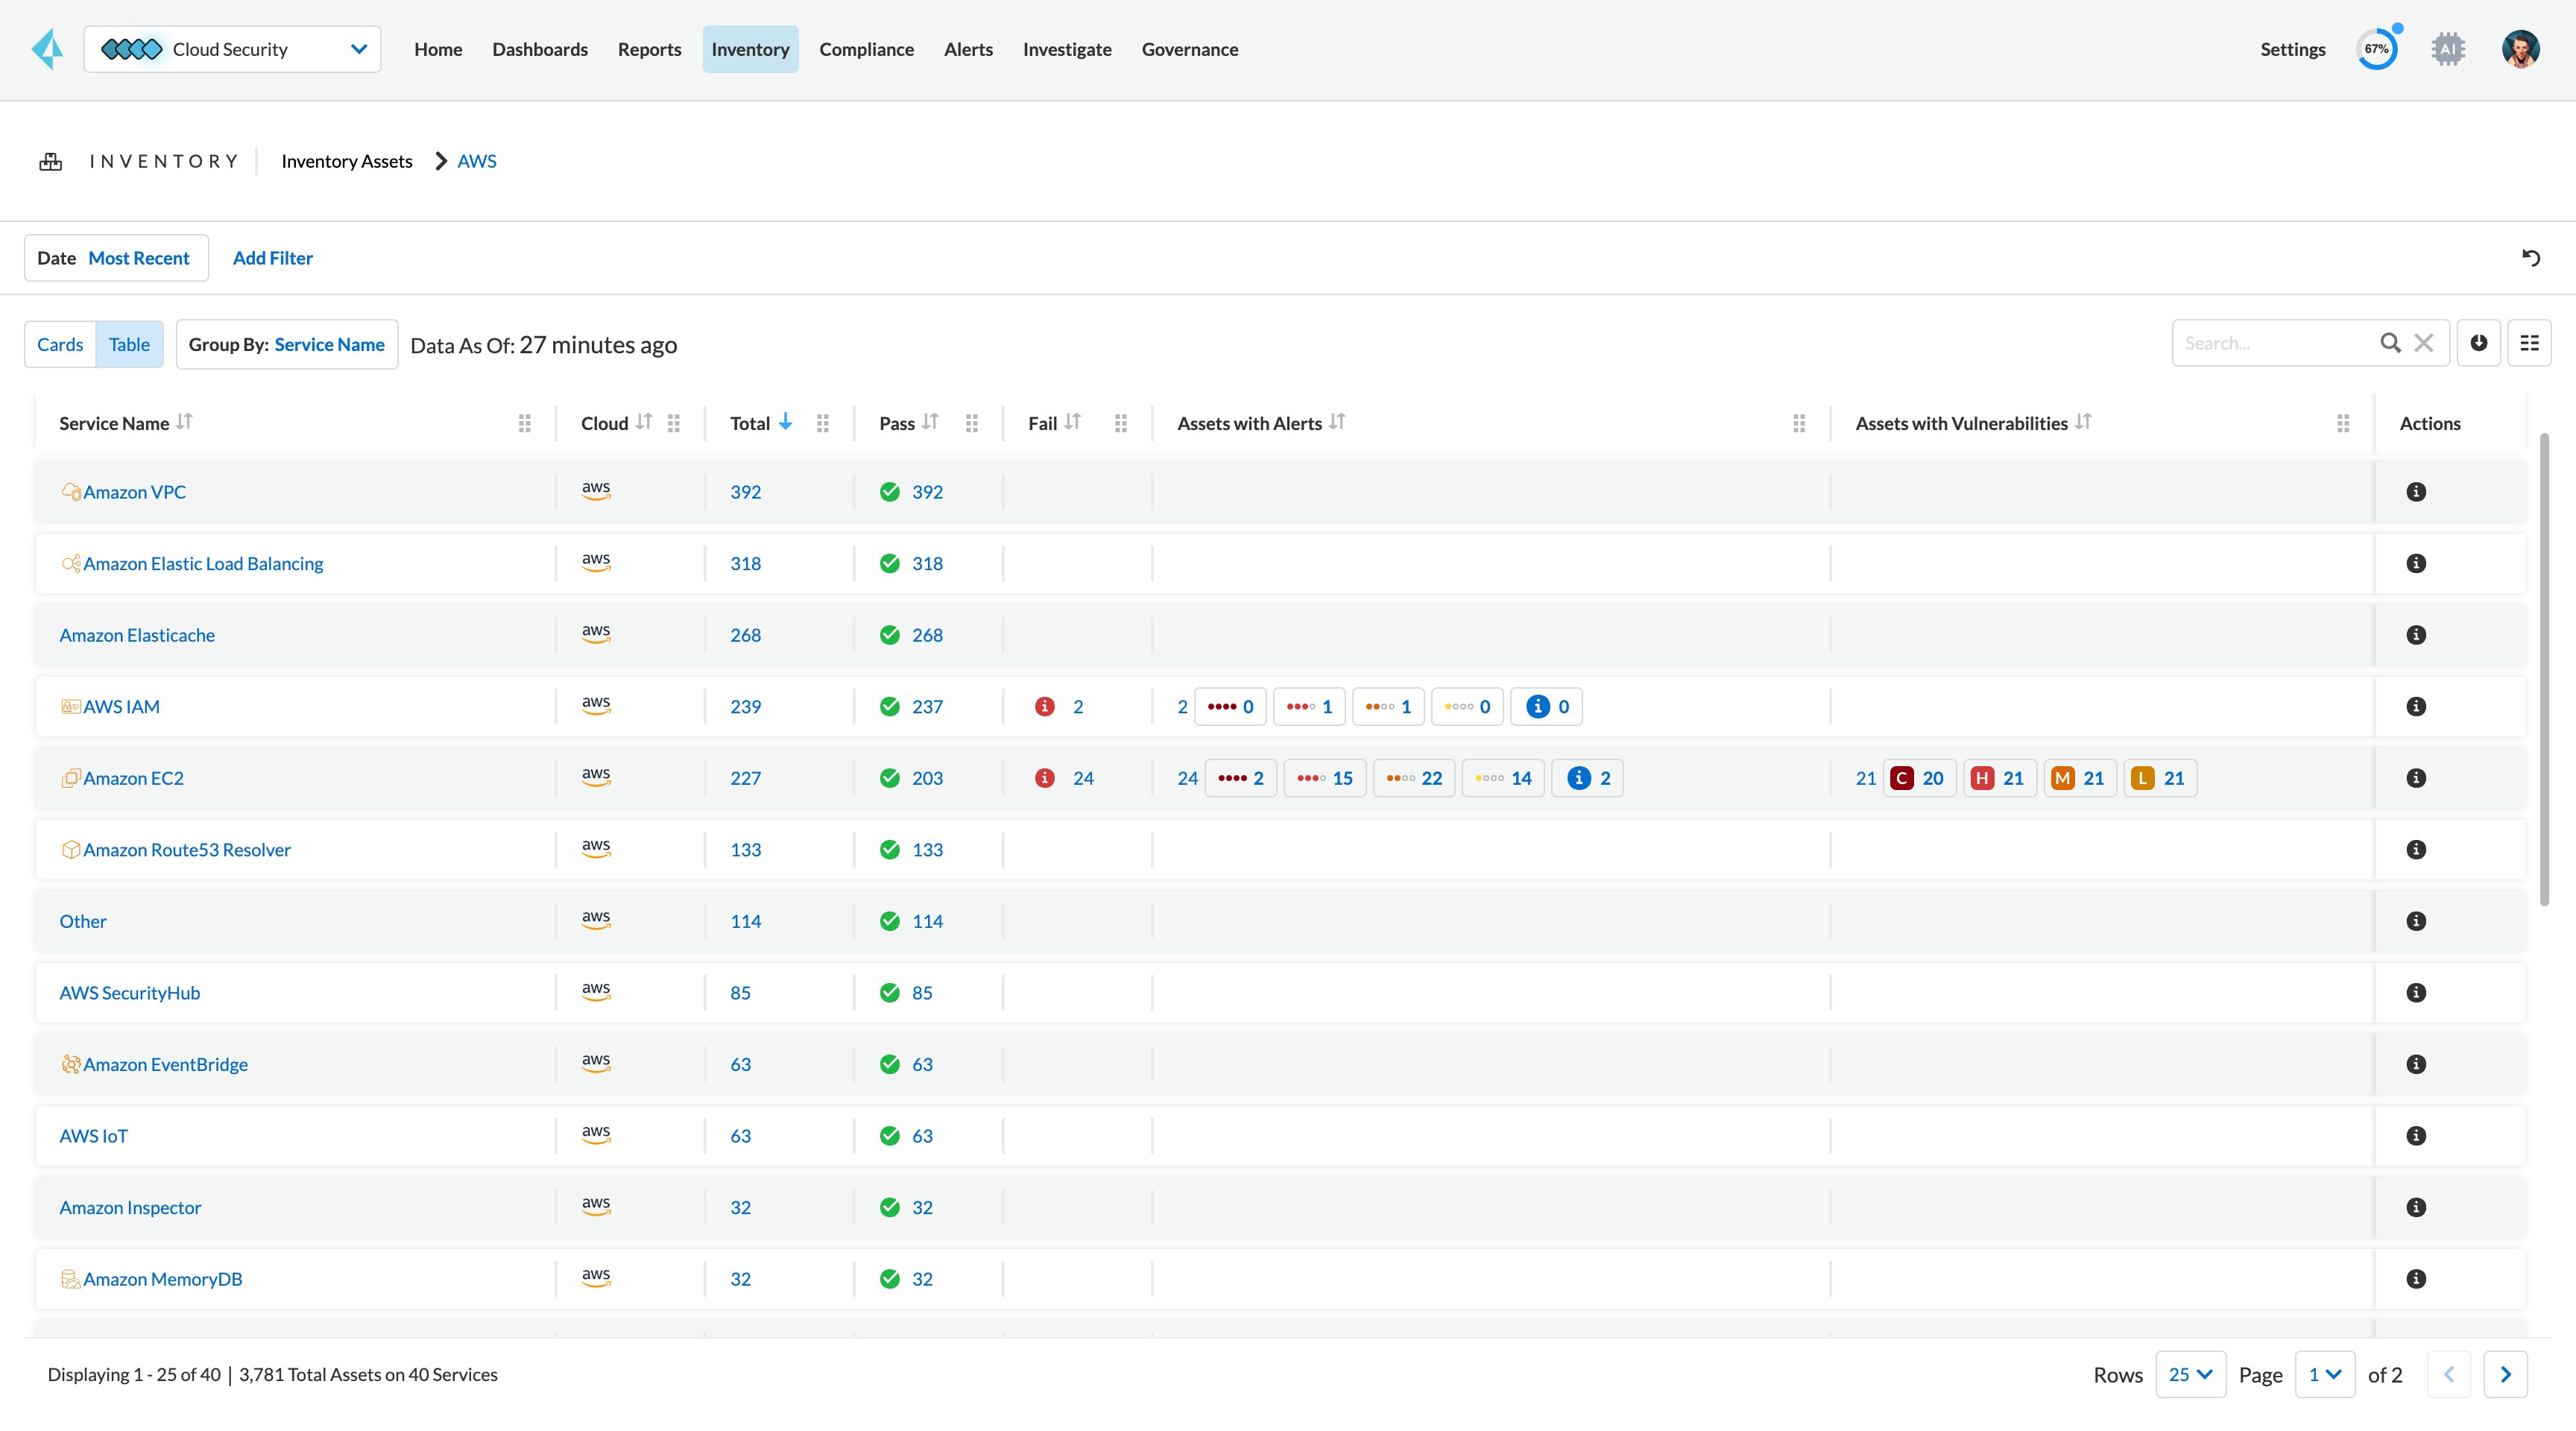Toggle sort order on the Fail column
Image resolution: width=2576 pixels, height=1431 pixels.
pyautogui.click(x=1072, y=422)
